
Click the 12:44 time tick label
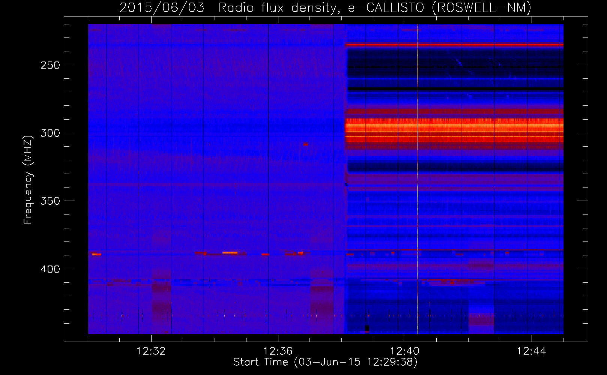pos(532,351)
